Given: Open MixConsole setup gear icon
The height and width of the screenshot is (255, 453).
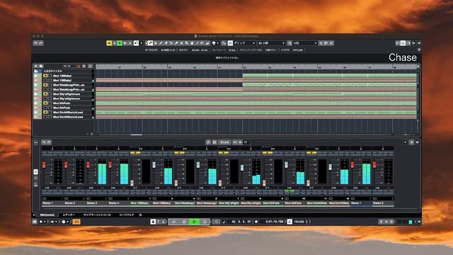Looking at the screenshot, I should 417,142.
